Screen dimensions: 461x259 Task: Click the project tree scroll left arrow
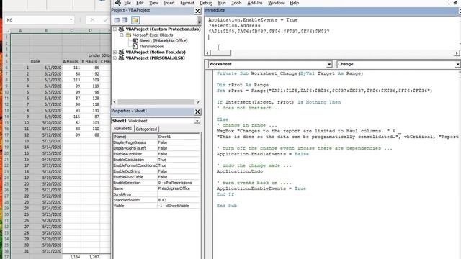[x=115, y=102]
